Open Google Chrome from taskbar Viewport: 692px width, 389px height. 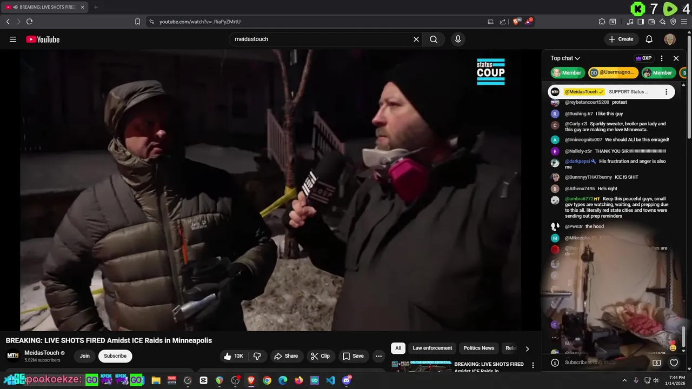click(267, 380)
